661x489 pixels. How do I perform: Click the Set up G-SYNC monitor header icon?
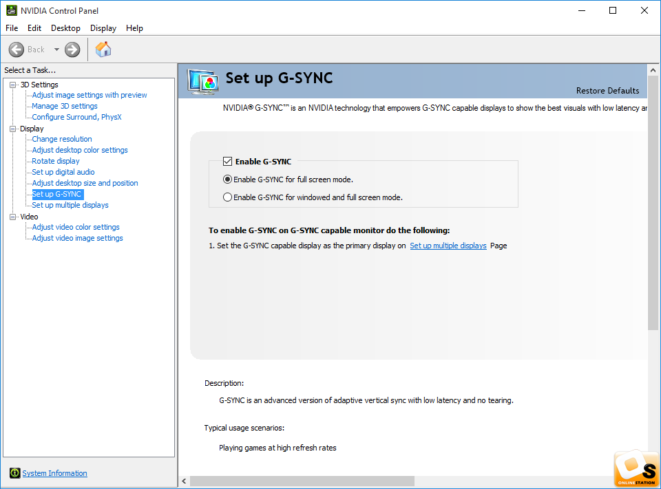(202, 81)
